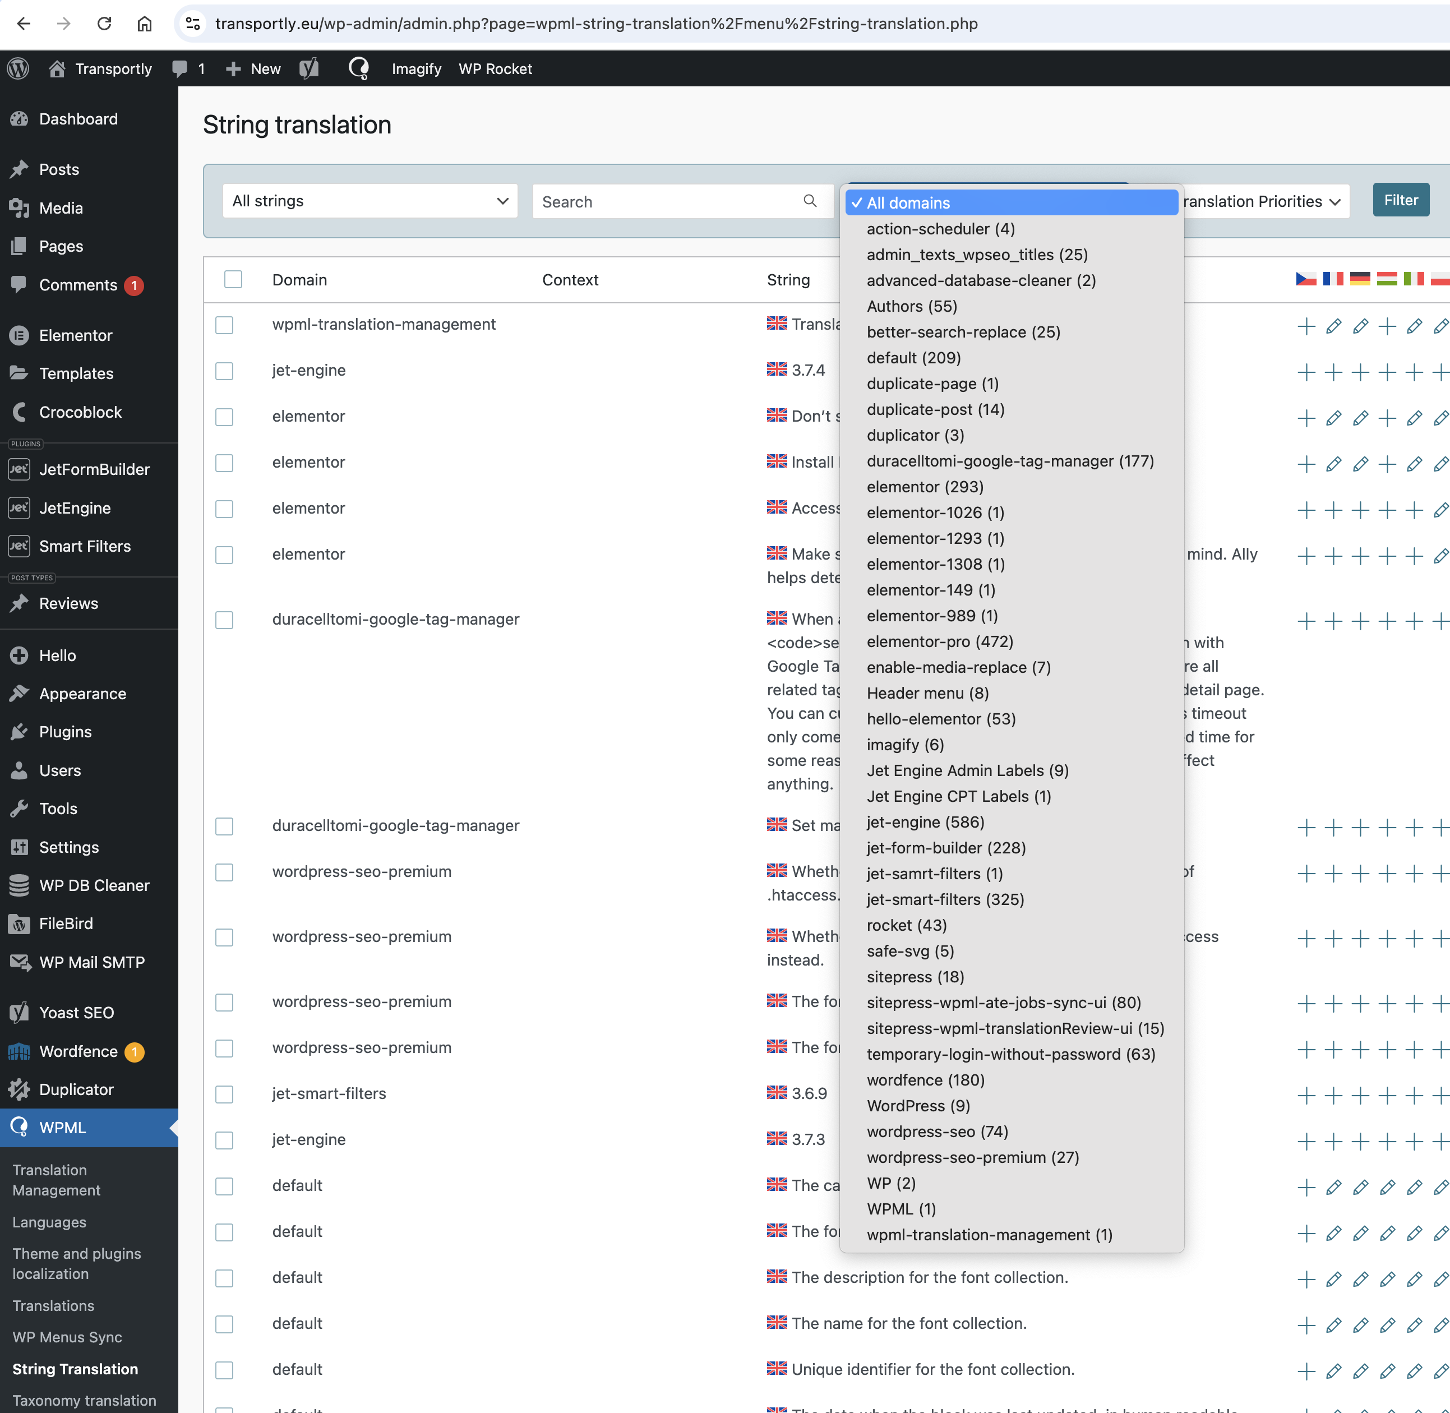The width and height of the screenshot is (1450, 1413).
Task: Click the Wordfence icon in sidebar
Action: coord(19,1051)
